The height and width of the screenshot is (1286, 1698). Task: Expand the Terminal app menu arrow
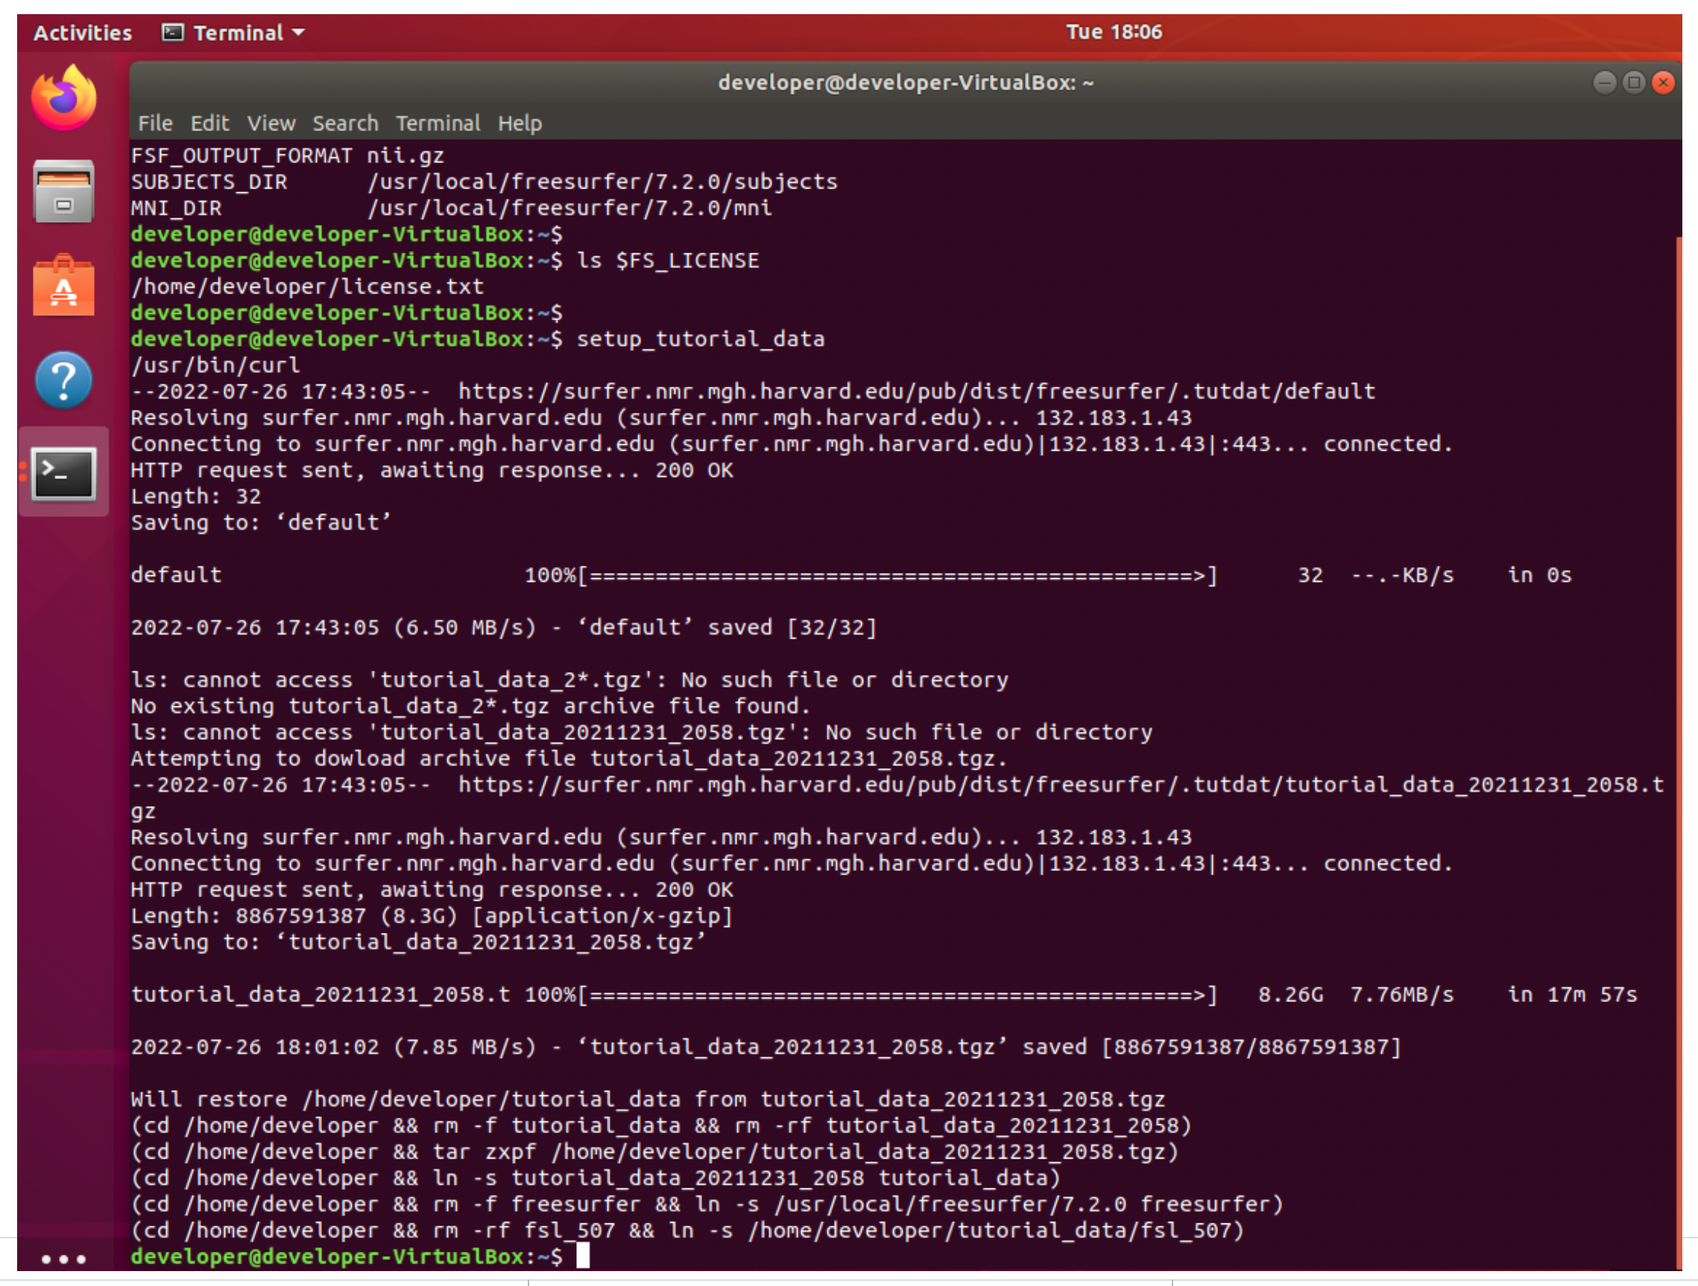300,32
